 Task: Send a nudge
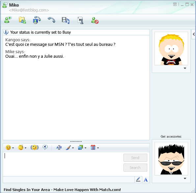35,147
